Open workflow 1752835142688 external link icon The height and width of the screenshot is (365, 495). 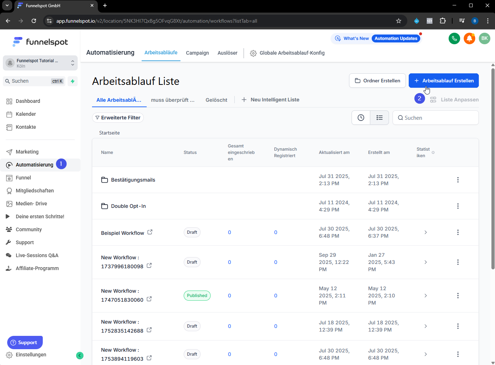149,330
